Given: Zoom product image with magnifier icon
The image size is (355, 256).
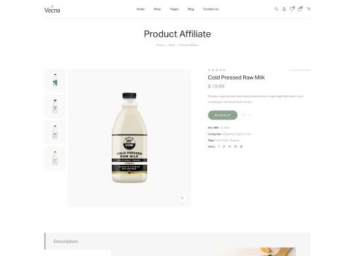Looking at the screenshot, I should [182, 198].
